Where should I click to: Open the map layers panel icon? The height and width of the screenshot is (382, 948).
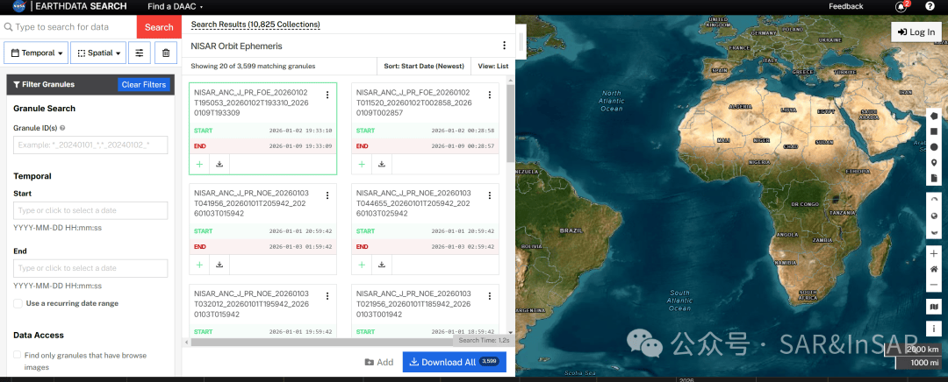point(934,307)
